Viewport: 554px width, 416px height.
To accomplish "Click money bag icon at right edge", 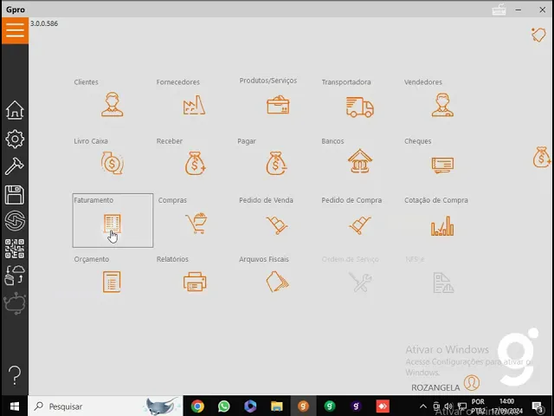I will pos(541,157).
